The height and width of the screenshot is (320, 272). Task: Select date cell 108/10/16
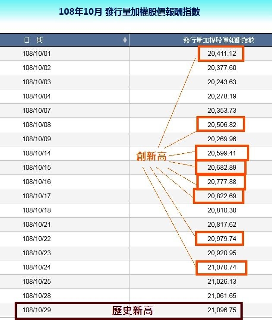click(x=37, y=182)
